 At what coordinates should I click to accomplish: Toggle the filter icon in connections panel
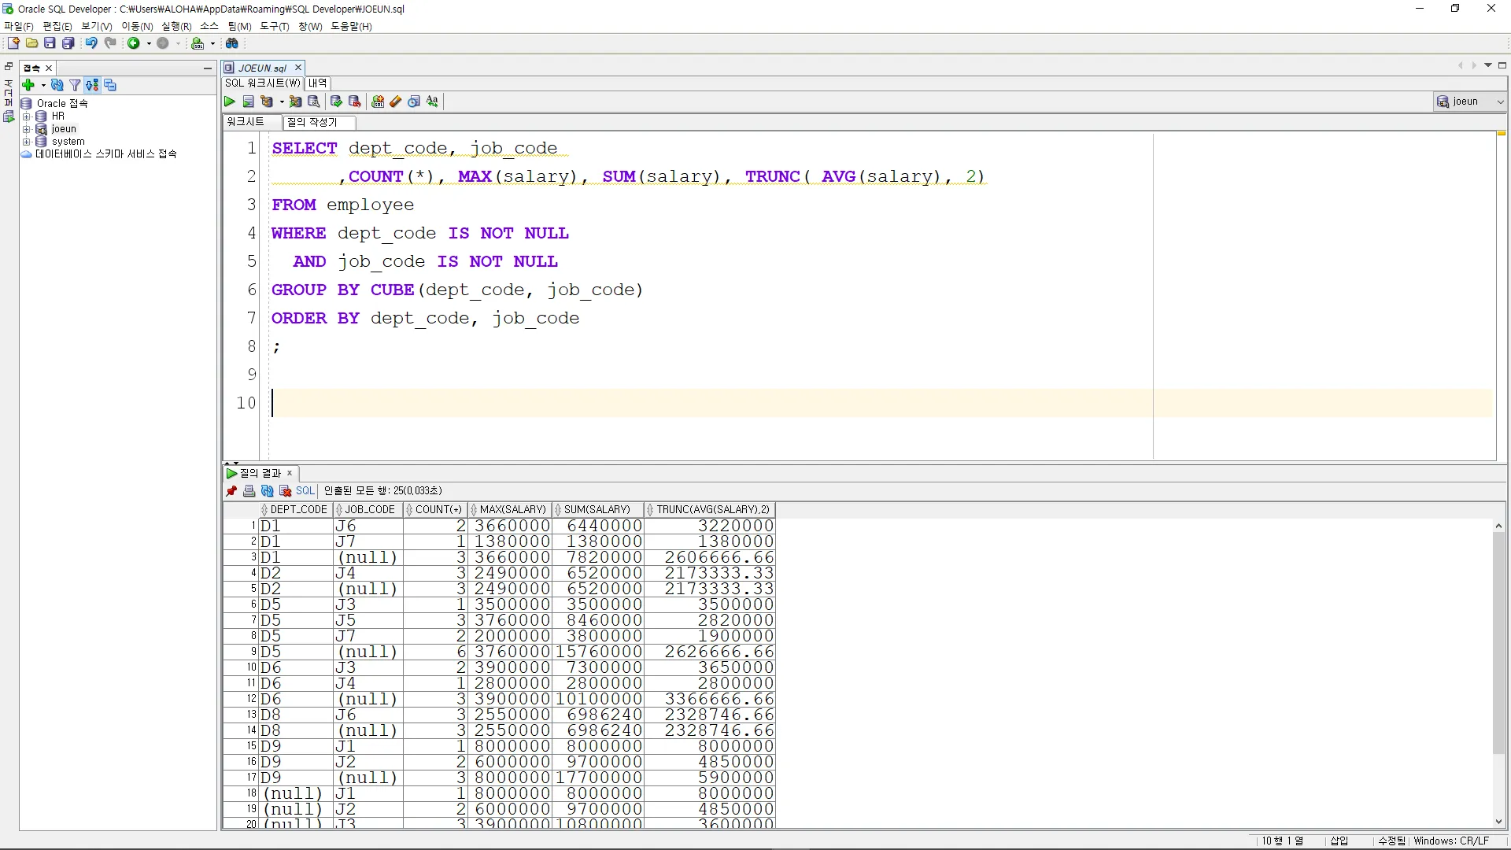pyautogui.click(x=75, y=85)
